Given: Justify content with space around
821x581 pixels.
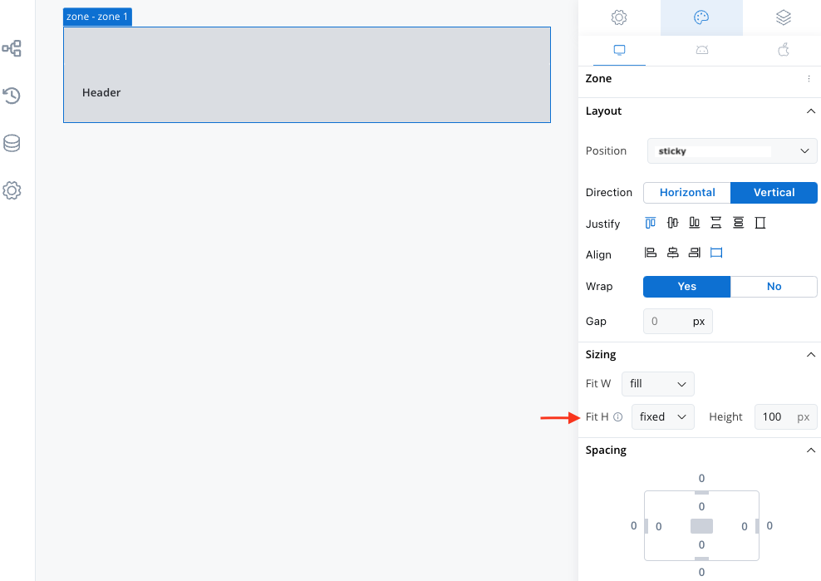Looking at the screenshot, I should click(x=738, y=224).
